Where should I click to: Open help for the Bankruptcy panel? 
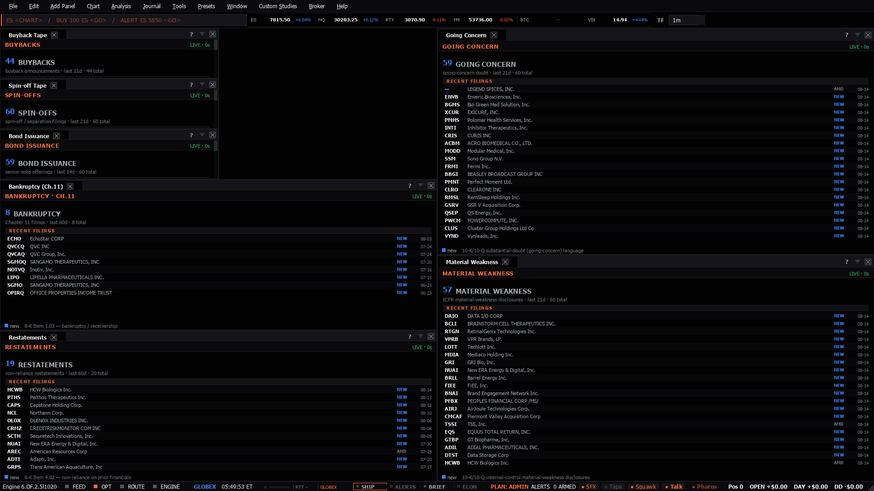[x=410, y=186]
